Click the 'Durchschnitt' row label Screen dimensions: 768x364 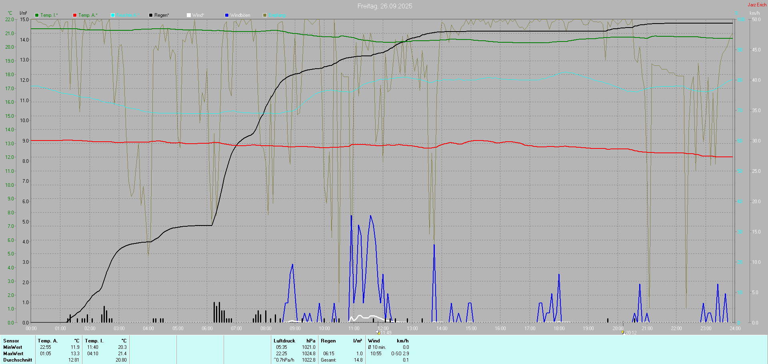pos(18,360)
